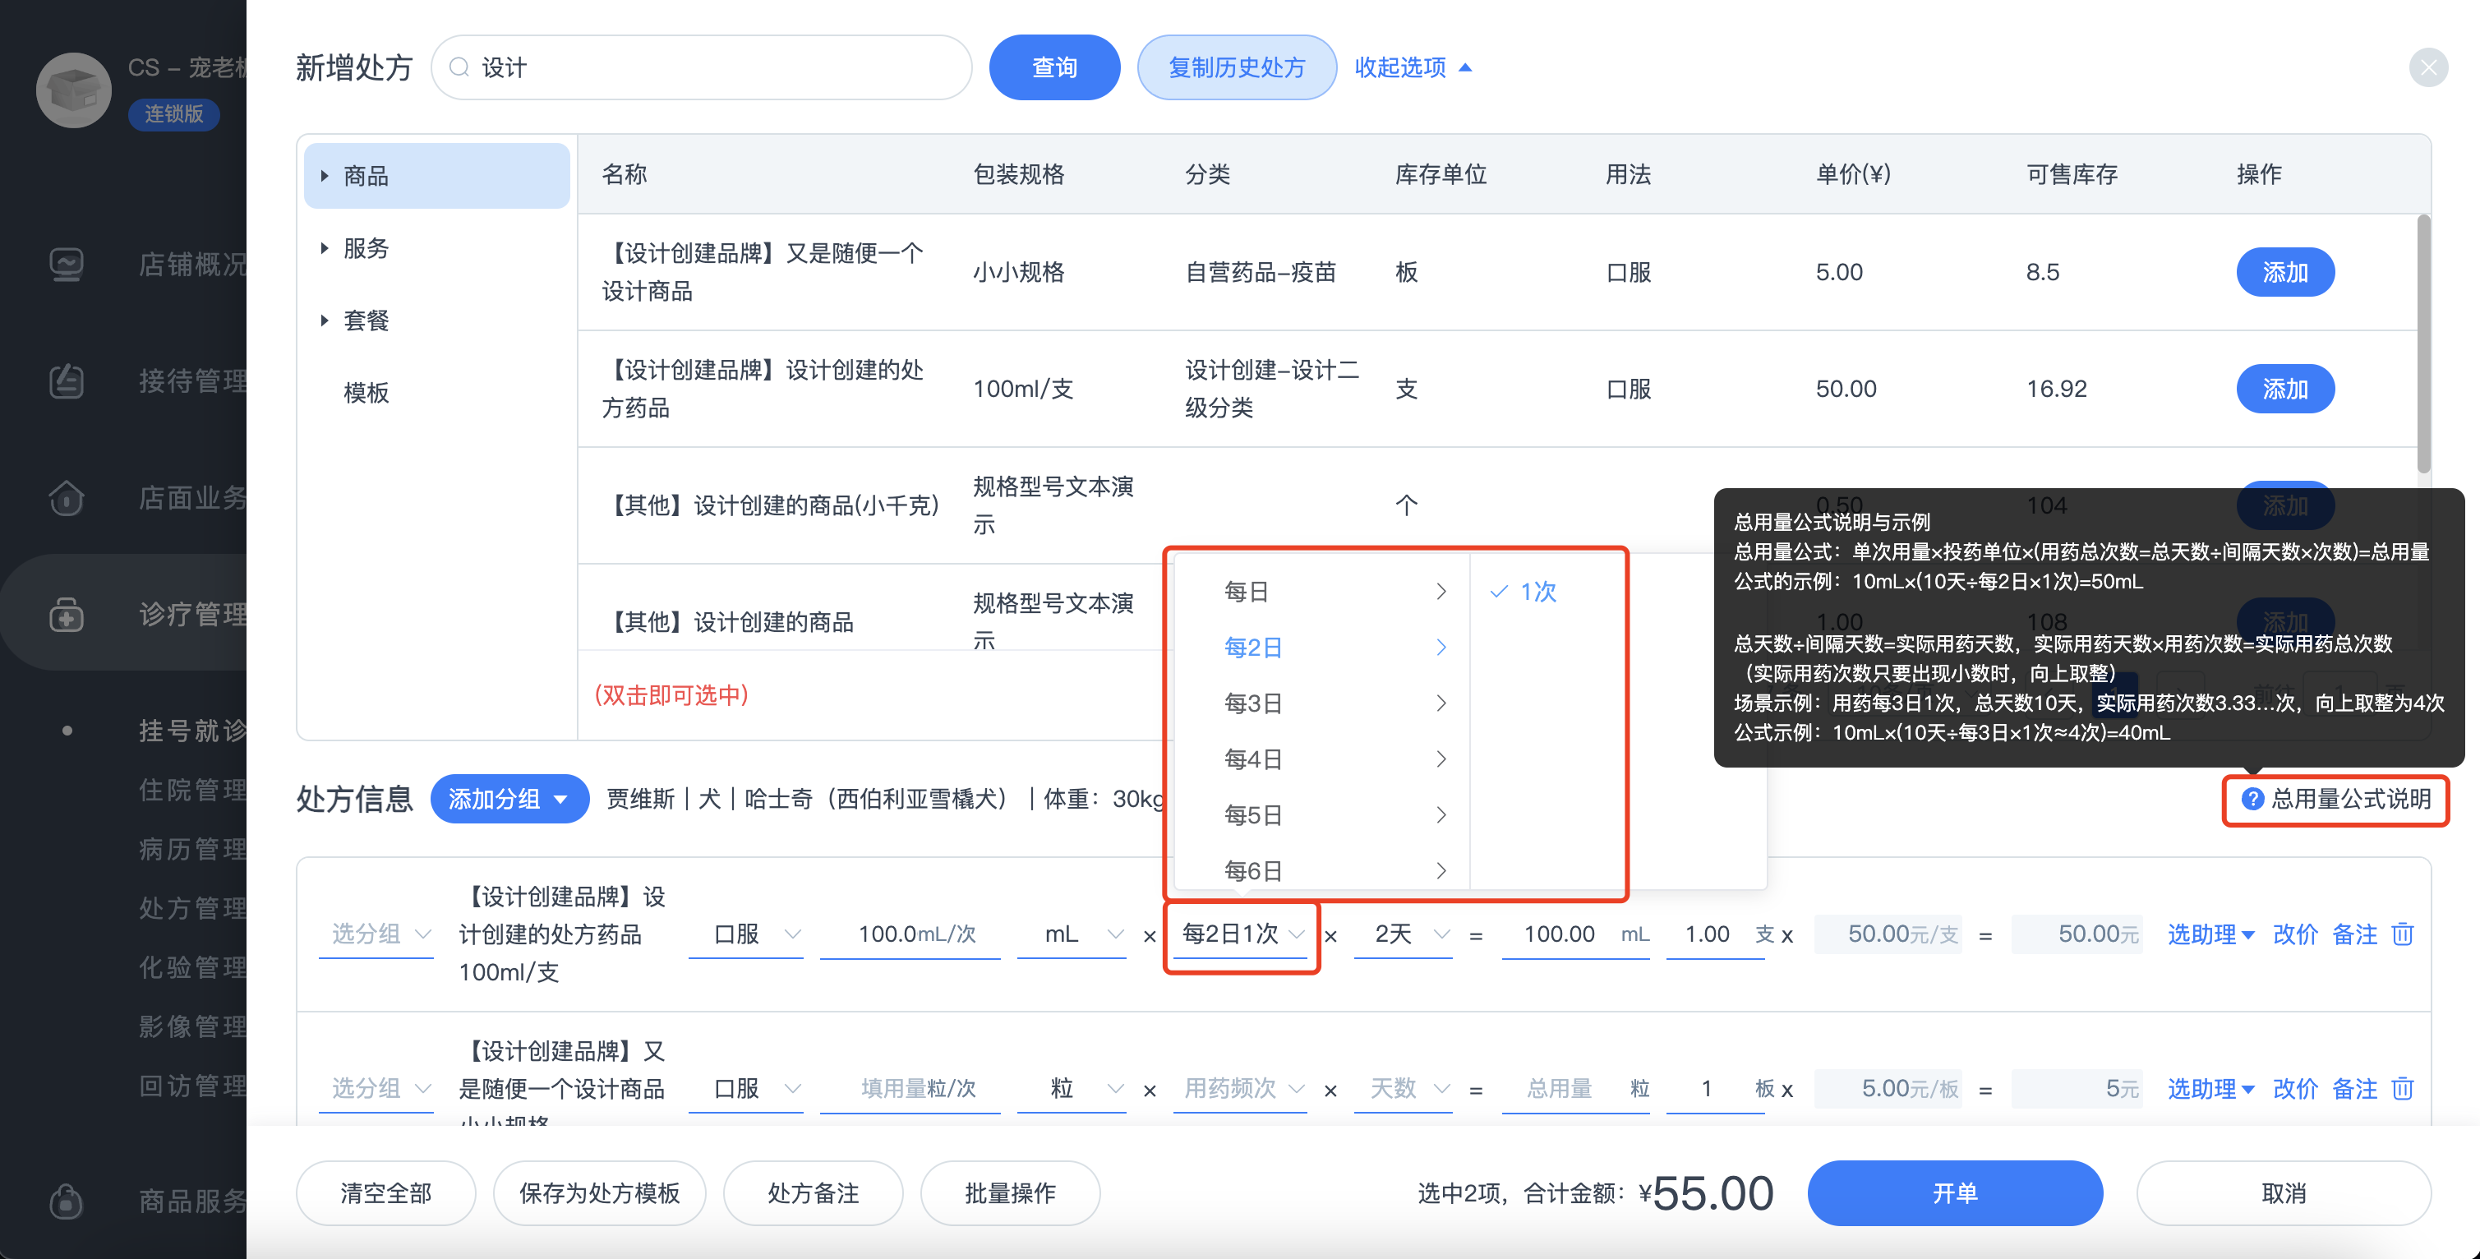The image size is (2480, 1259).
Task: Click the 100.0 mL/次 dosage field
Action: pyautogui.click(x=910, y=934)
